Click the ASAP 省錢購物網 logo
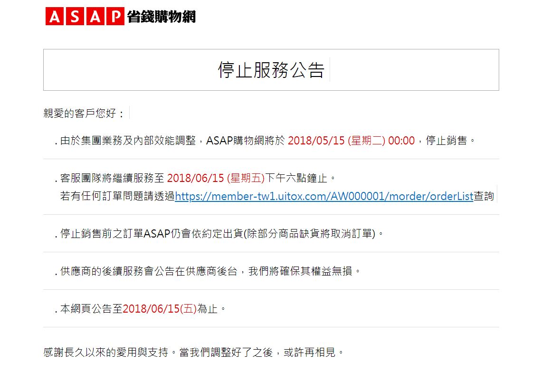Screen dimensions: 541x372 (x=121, y=16)
